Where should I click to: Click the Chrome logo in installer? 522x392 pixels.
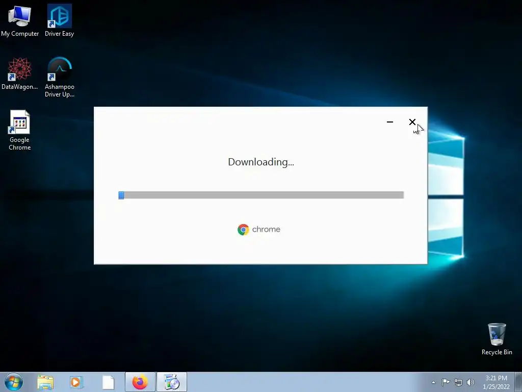[243, 230]
